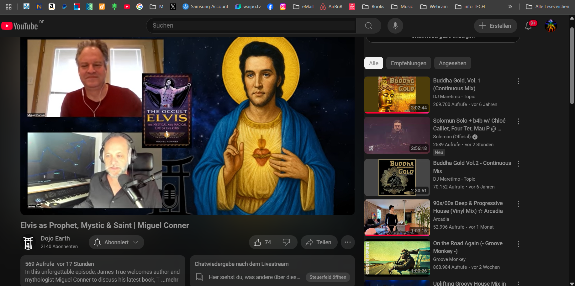This screenshot has height=286, width=575.
Task: Open the YouTube bookmark in bookmarks bar
Action: click(127, 7)
